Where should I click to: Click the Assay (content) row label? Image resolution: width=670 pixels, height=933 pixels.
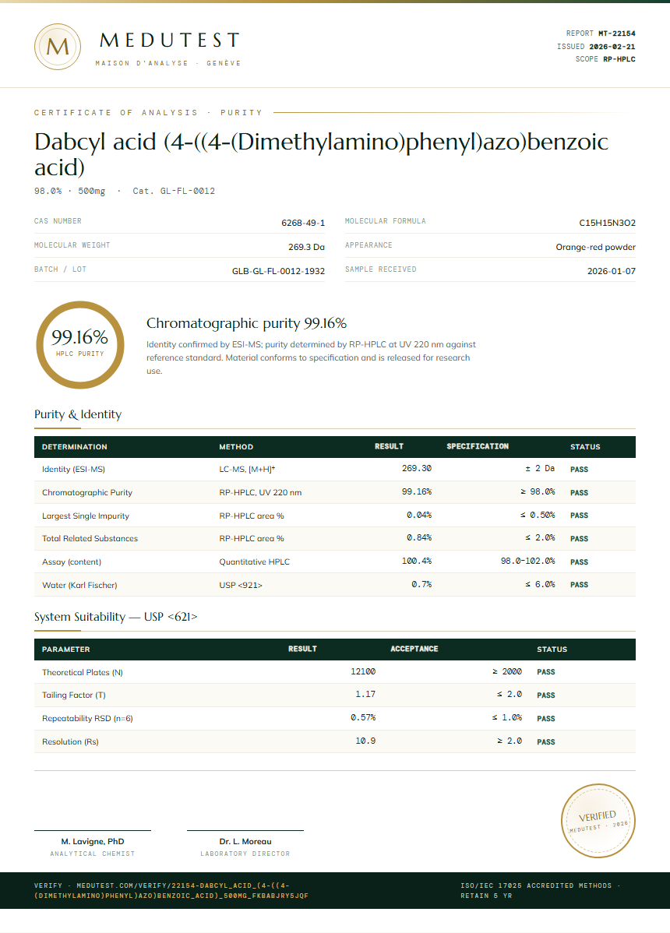click(x=72, y=562)
